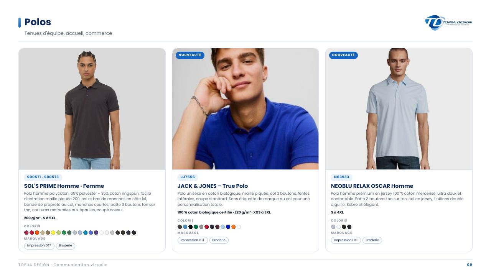Pick the orange swatch on Jack & Jones polo
The height and width of the screenshot is (276, 491).
click(233, 227)
